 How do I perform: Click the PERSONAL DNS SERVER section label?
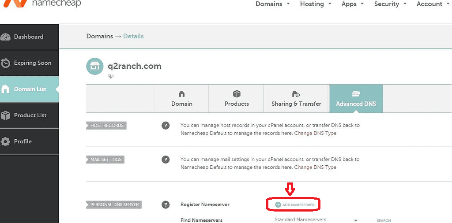click(x=114, y=205)
